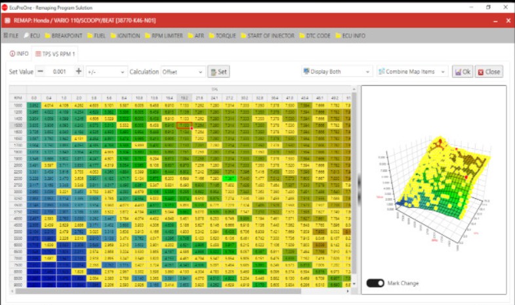Open the FUEL menu folder

point(96,35)
